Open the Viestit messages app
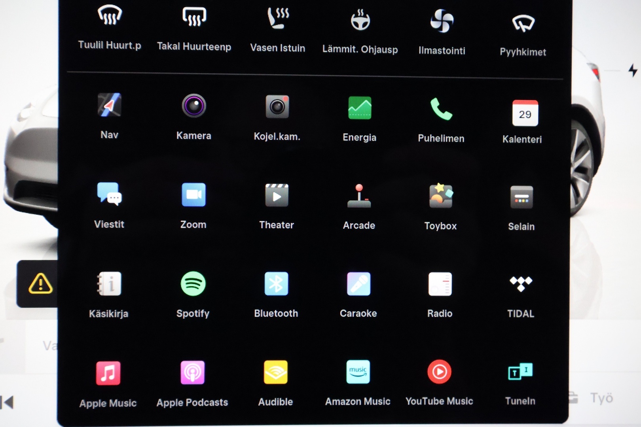Screen dimensions: 641x427 [109, 194]
